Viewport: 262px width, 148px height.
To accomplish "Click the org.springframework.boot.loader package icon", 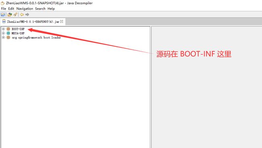I will coord(8,37).
